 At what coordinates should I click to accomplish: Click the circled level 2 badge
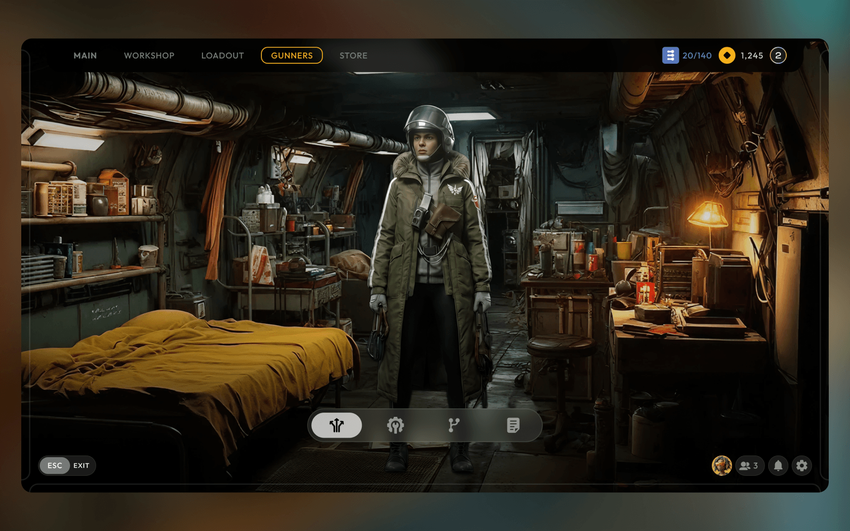[778, 55]
